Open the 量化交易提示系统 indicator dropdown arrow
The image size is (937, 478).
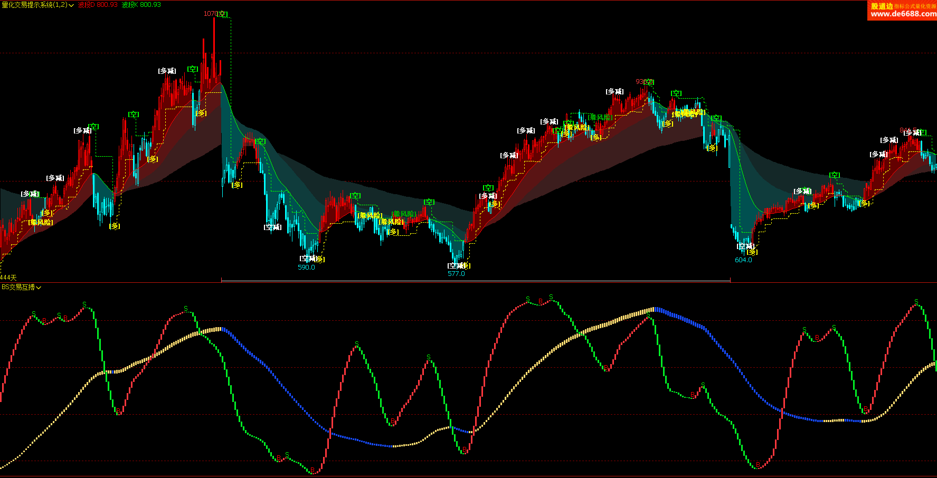pyautogui.click(x=71, y=5)
